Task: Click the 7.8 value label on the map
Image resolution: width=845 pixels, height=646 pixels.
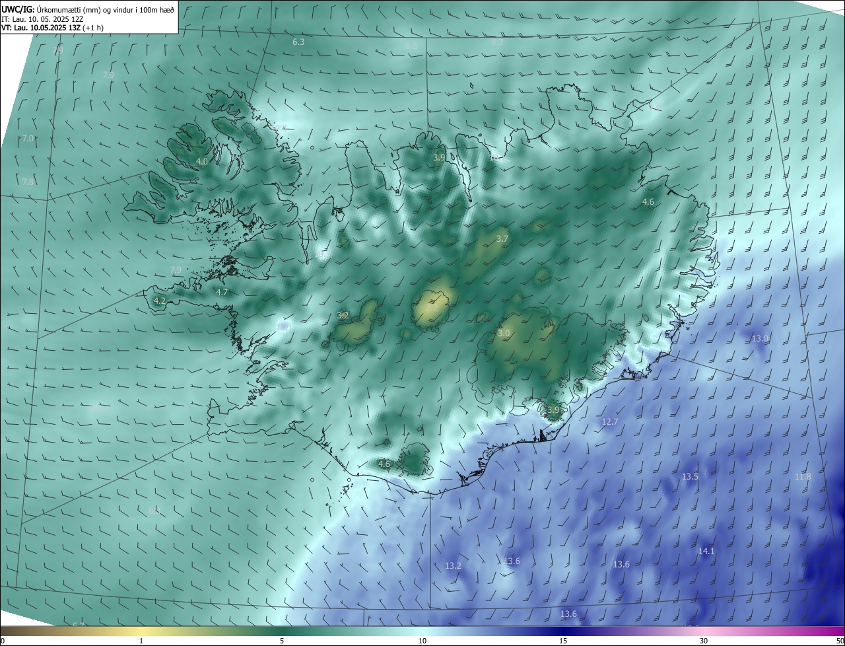Action: click(28, 182)
